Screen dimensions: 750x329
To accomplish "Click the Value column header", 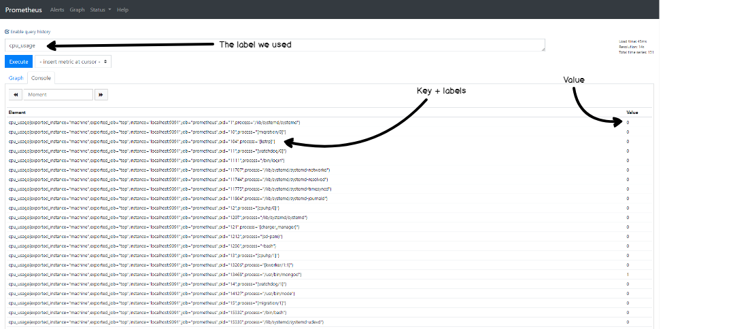I will click(x=632, y=113).
